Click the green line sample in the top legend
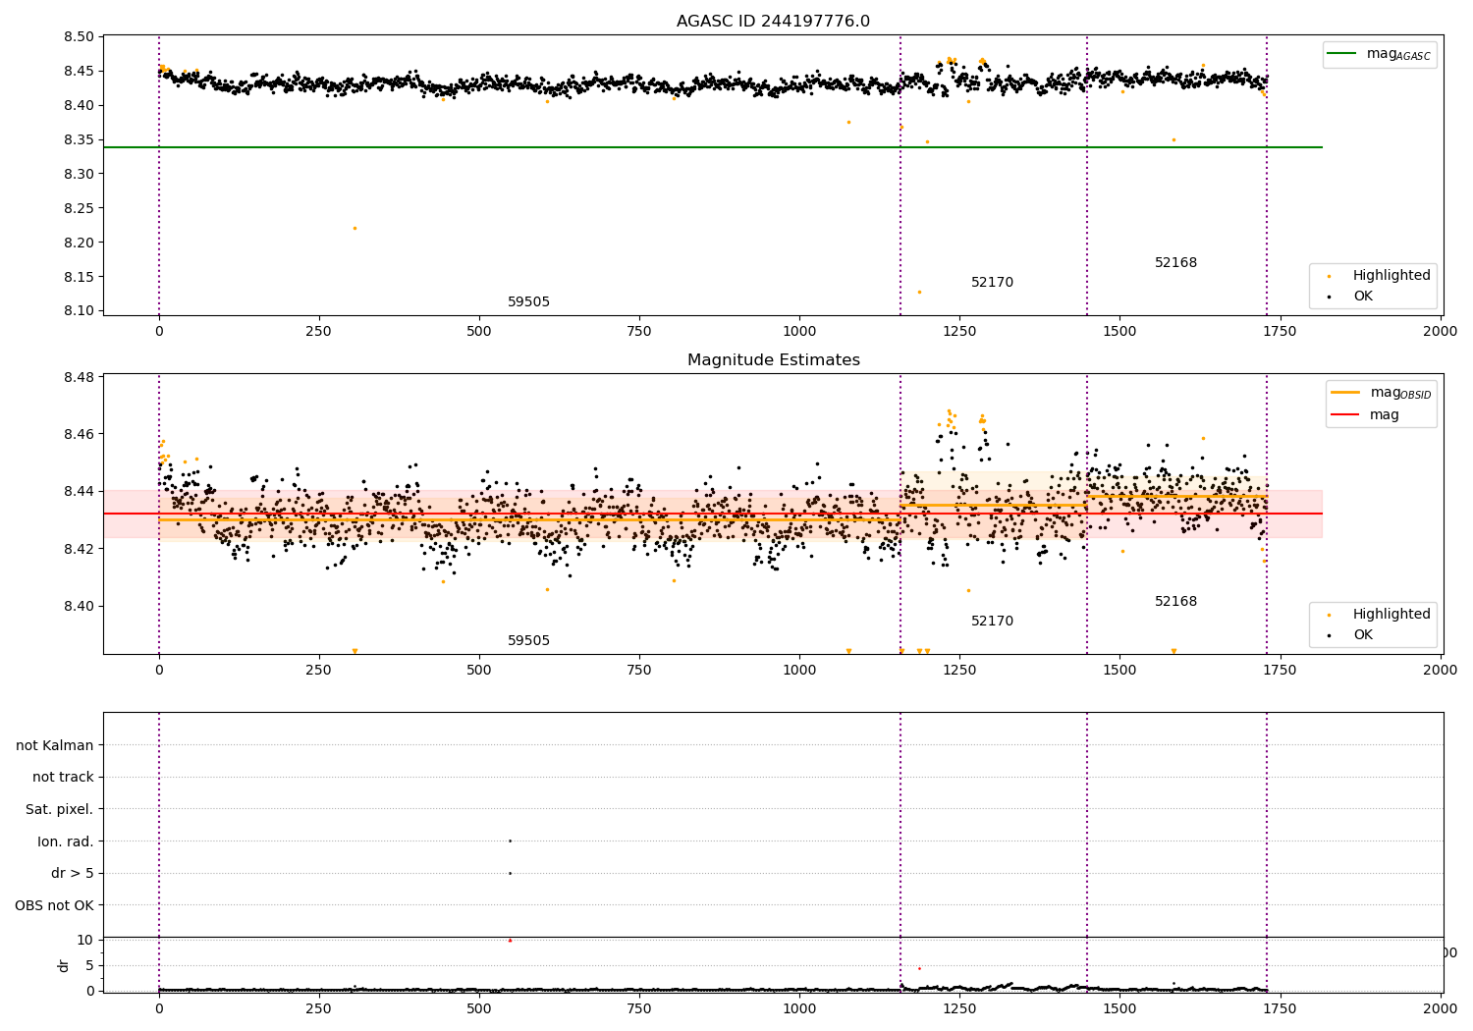 pos(1340,53)
